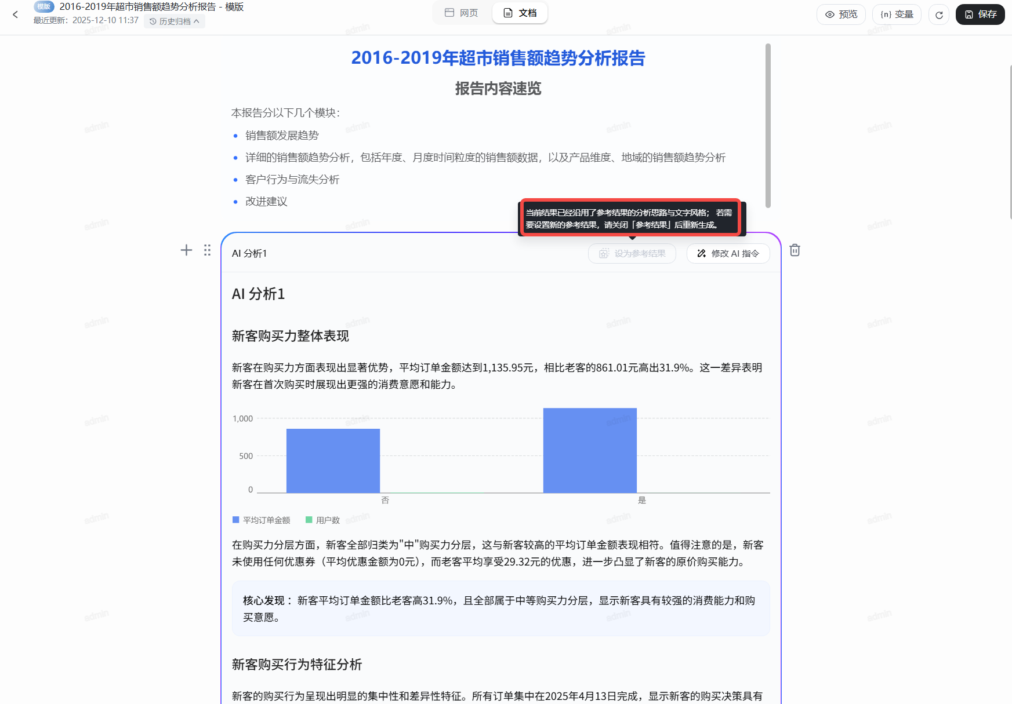
Task: Click 修改 AI 指令 button
Action: pyautogui.click(x=728, y=253)
